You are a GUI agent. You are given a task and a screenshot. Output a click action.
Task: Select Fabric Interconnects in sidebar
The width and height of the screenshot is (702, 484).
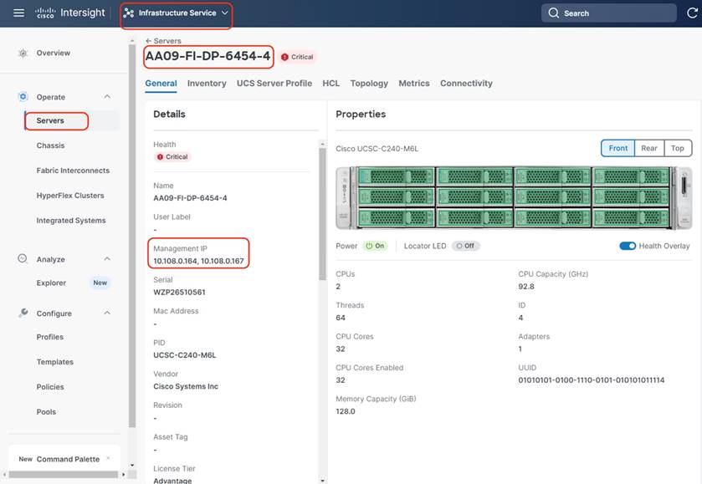[x=73, y=171]
